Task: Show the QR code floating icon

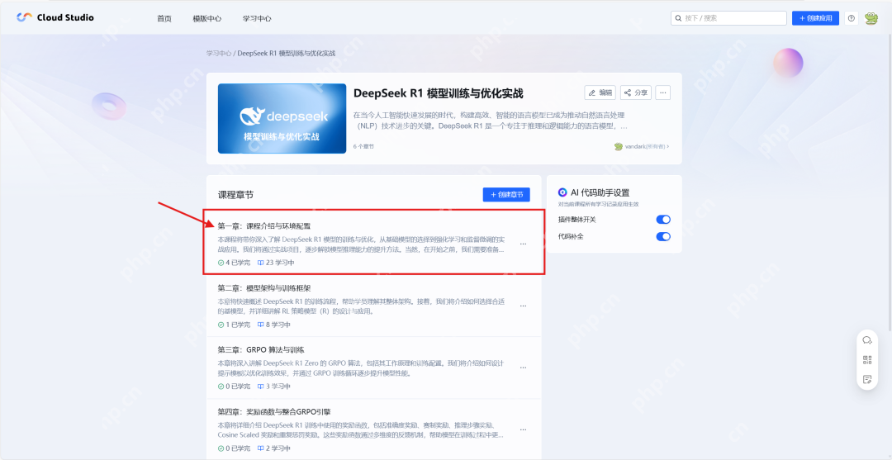Action: [x=867, y=360]
